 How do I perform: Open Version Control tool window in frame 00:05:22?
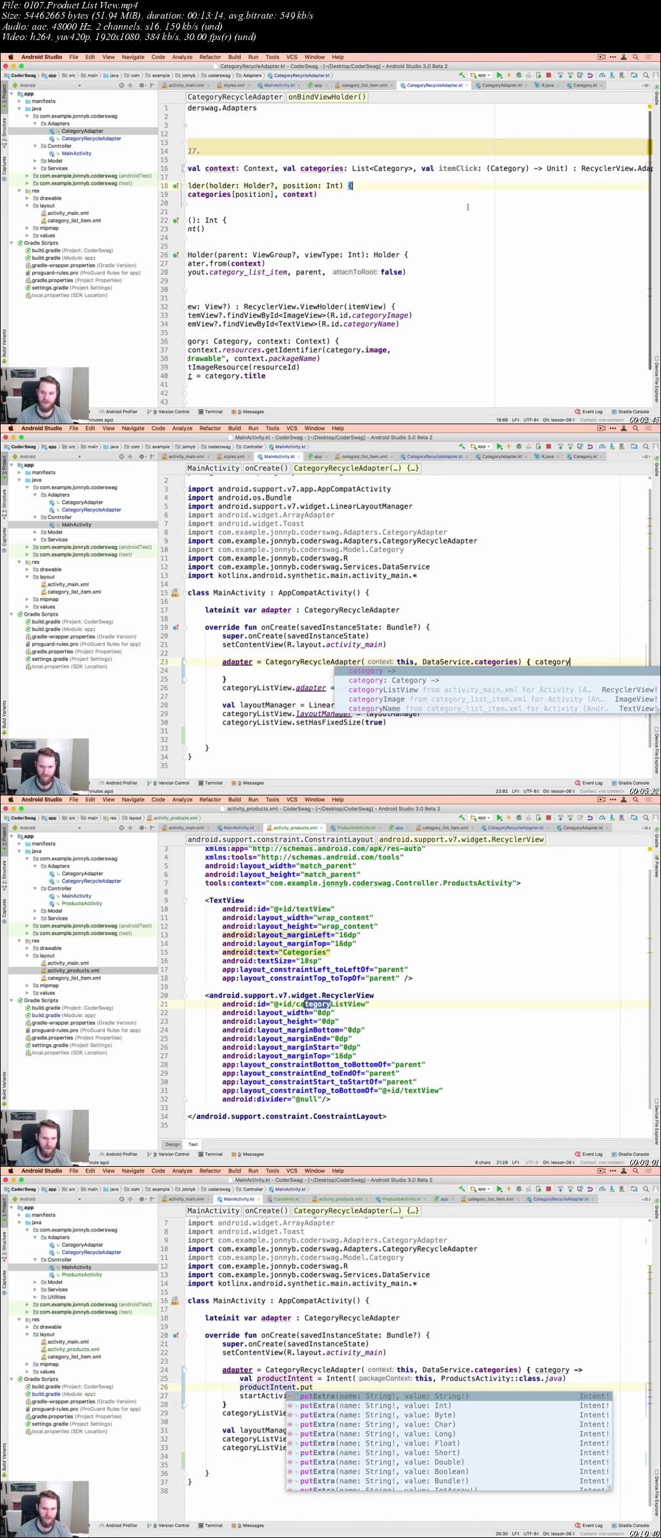168,783
